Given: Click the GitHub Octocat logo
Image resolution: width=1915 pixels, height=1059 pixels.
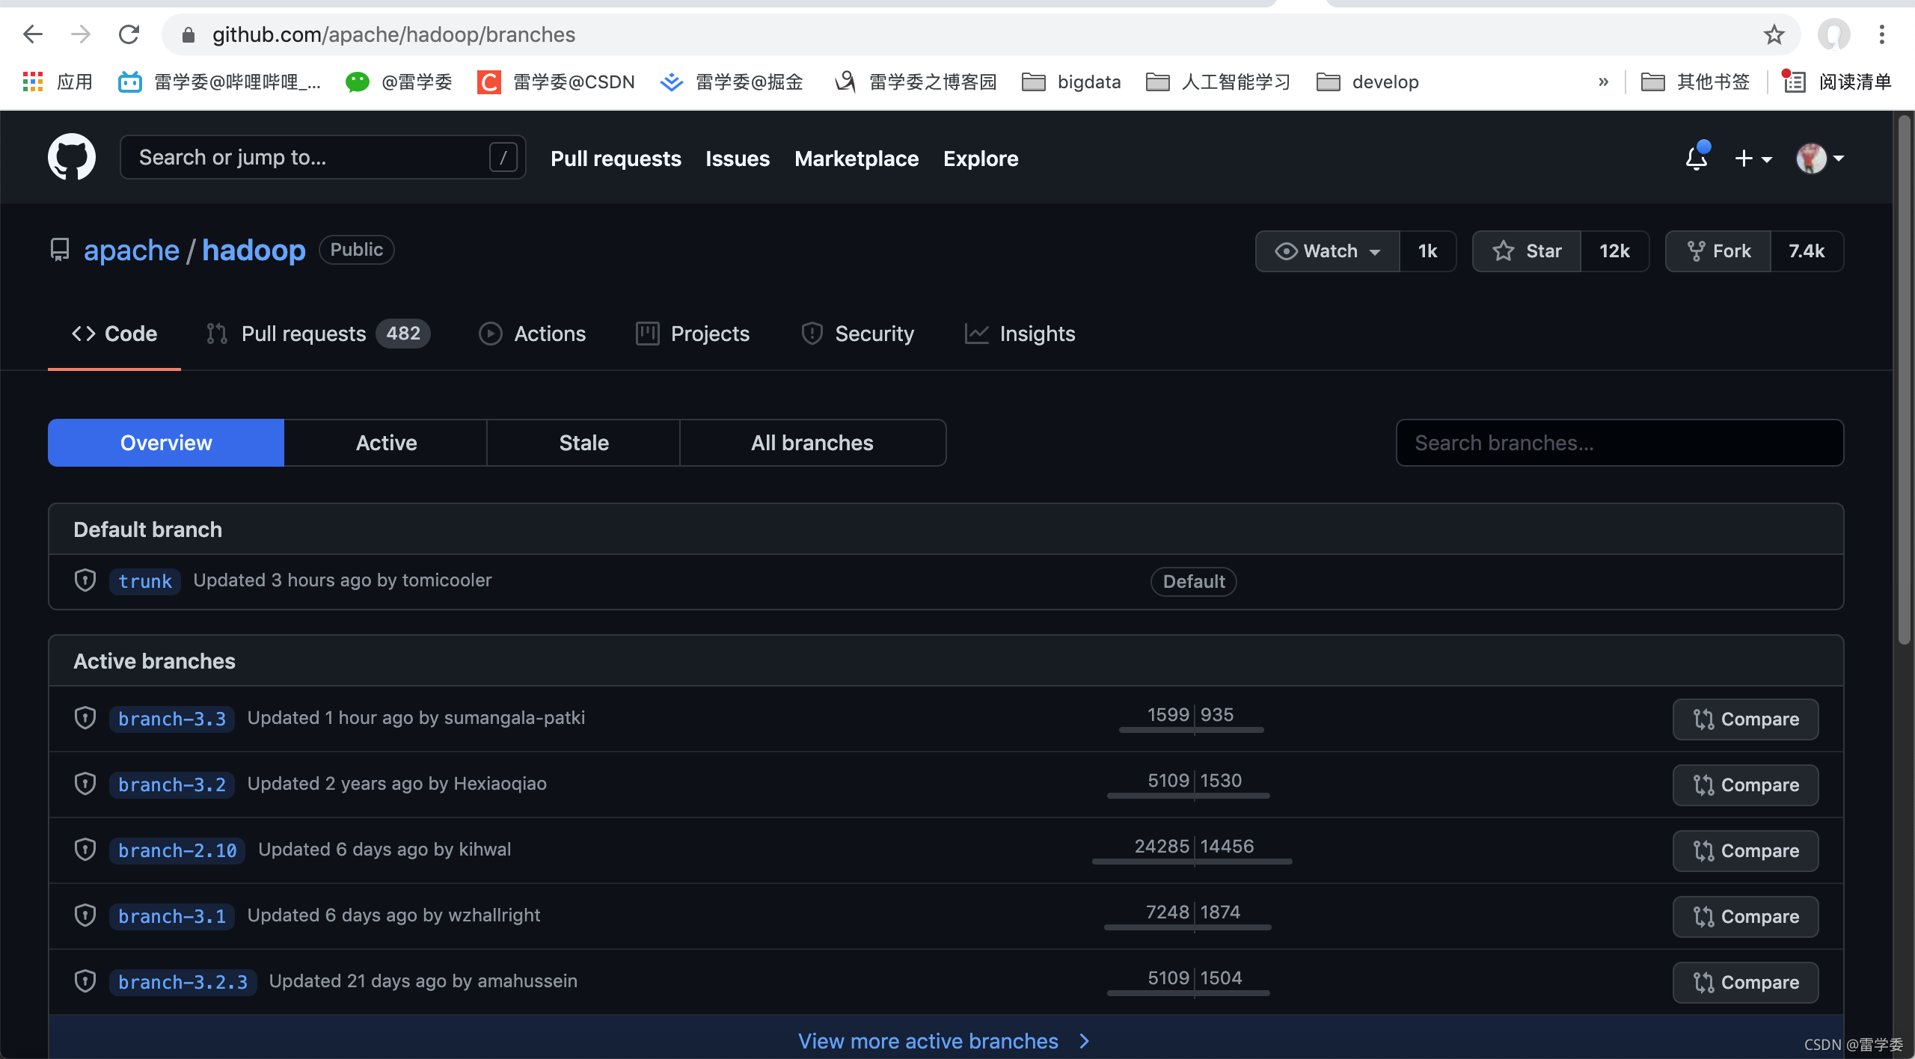Looking at the screenshot, I should click(72, 157).
